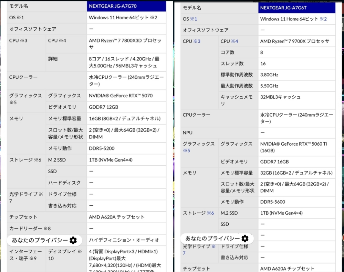Select the DDR5-5200 memory speed value
The height and width of the screenshot is (272, 344).
pos(102,148)
